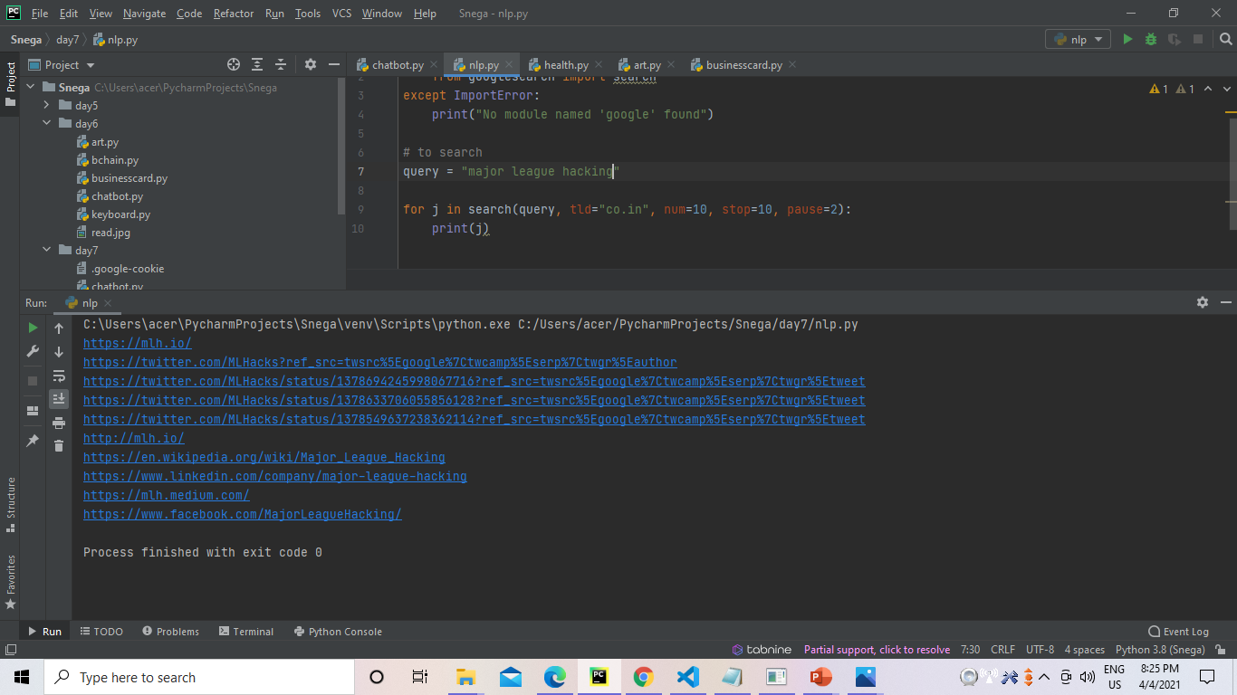
Task: Open Google Chrome from the taskbar
Action: click(x=643, y=677)
